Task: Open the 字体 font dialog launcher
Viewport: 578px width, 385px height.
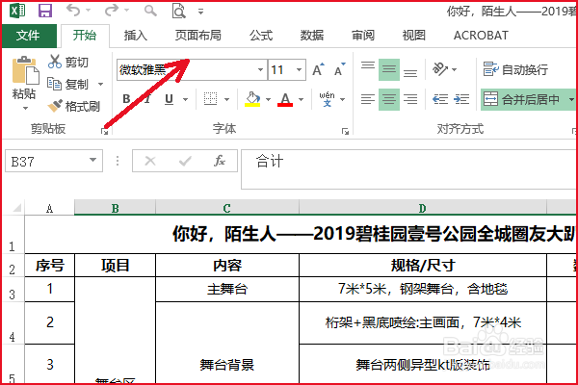Action: point(345,131)
